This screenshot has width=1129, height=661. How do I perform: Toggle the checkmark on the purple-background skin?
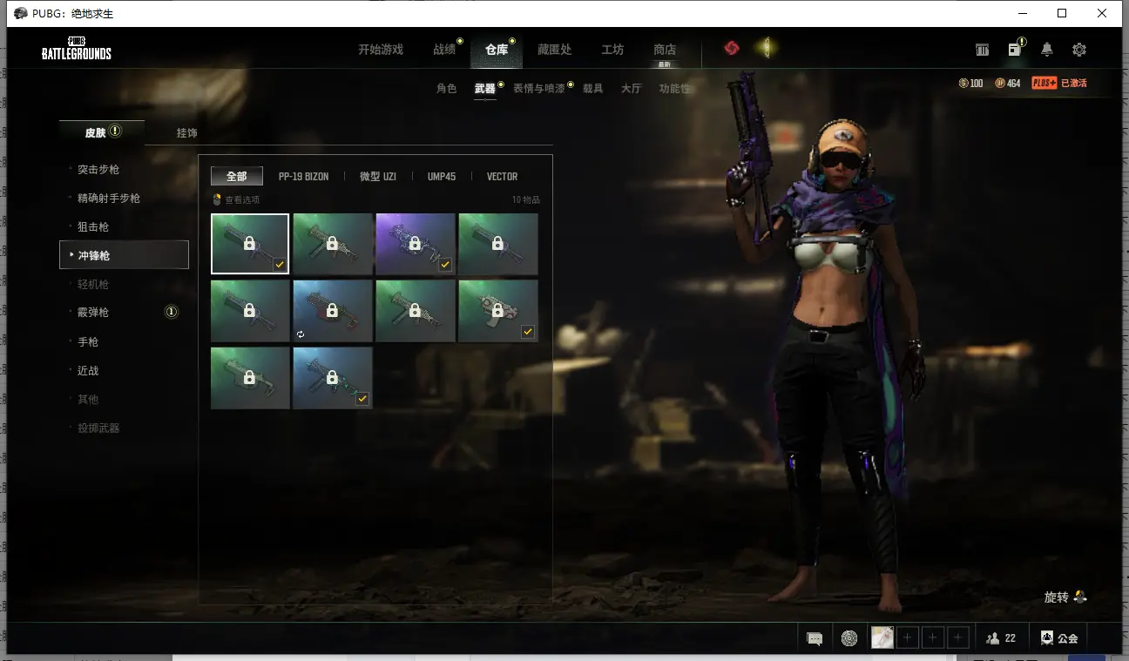(445, 265)
